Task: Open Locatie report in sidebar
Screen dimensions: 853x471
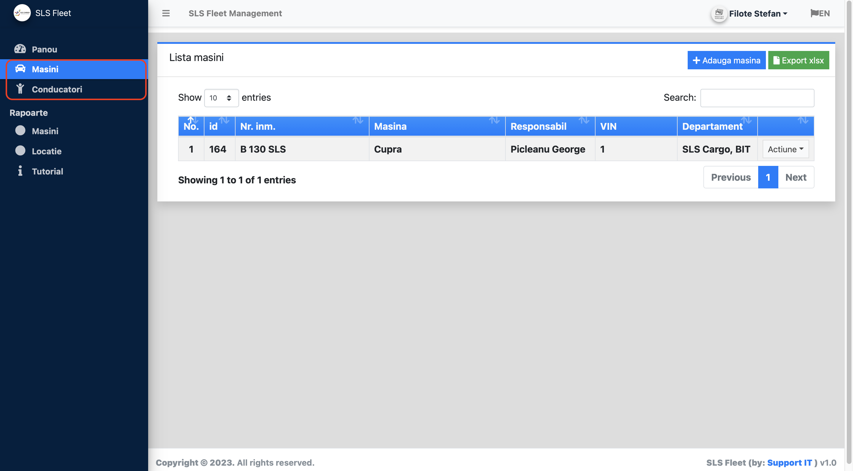Action: [x=46, y=151]
